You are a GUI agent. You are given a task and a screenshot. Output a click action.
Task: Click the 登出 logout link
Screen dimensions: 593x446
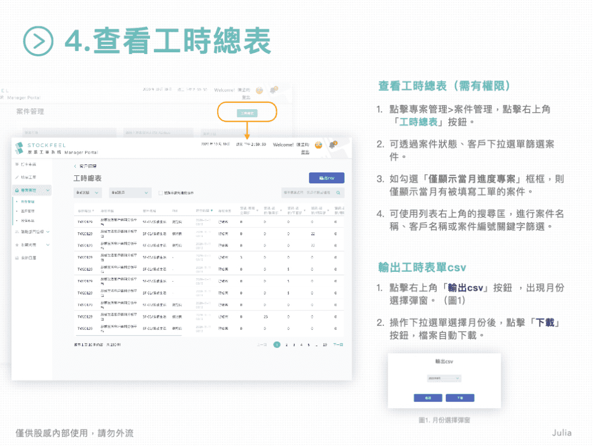pos(305,152)
